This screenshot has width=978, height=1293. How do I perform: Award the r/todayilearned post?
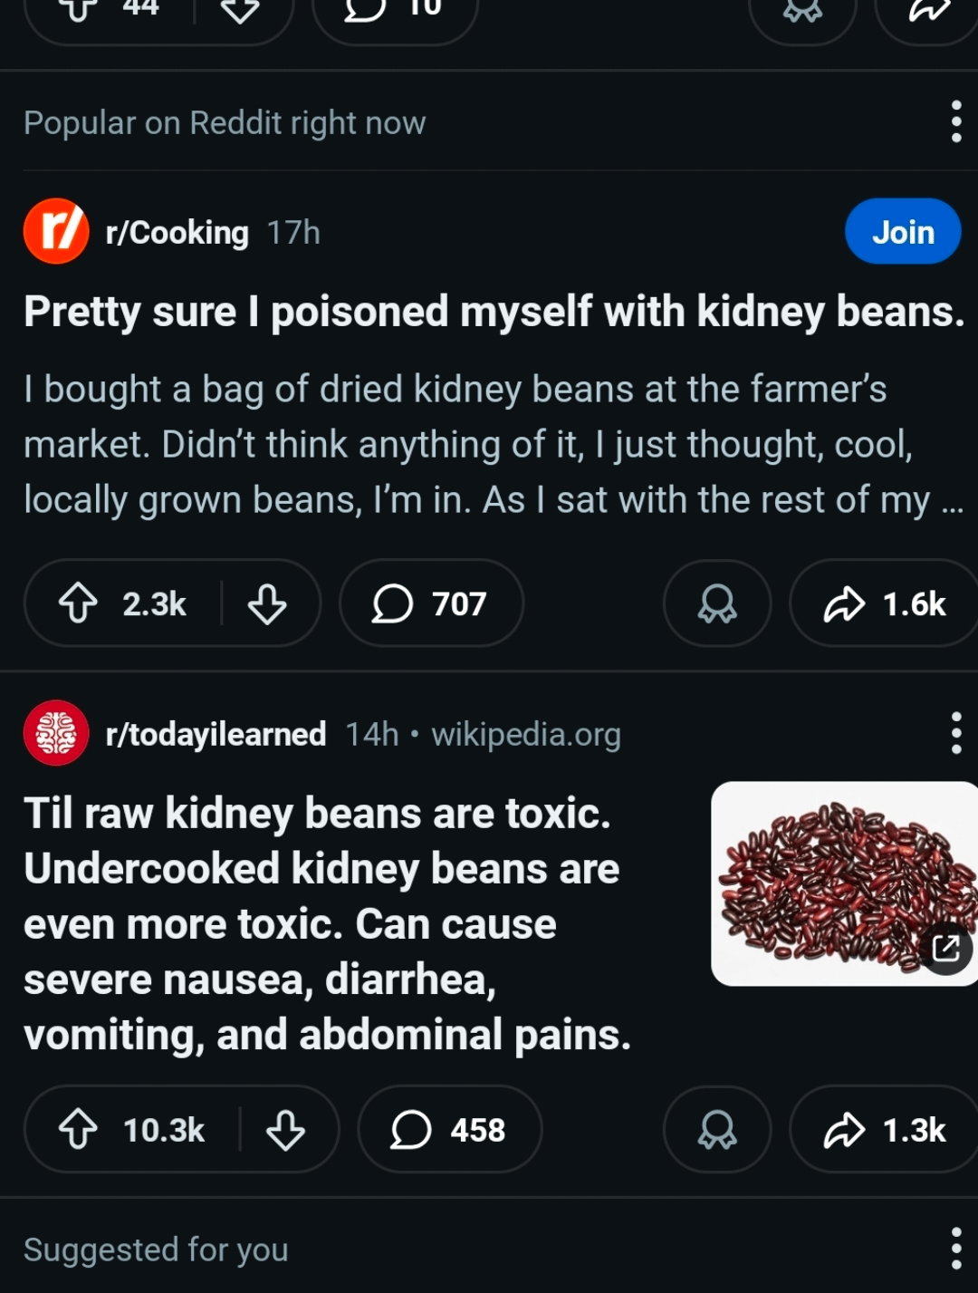716,1130
